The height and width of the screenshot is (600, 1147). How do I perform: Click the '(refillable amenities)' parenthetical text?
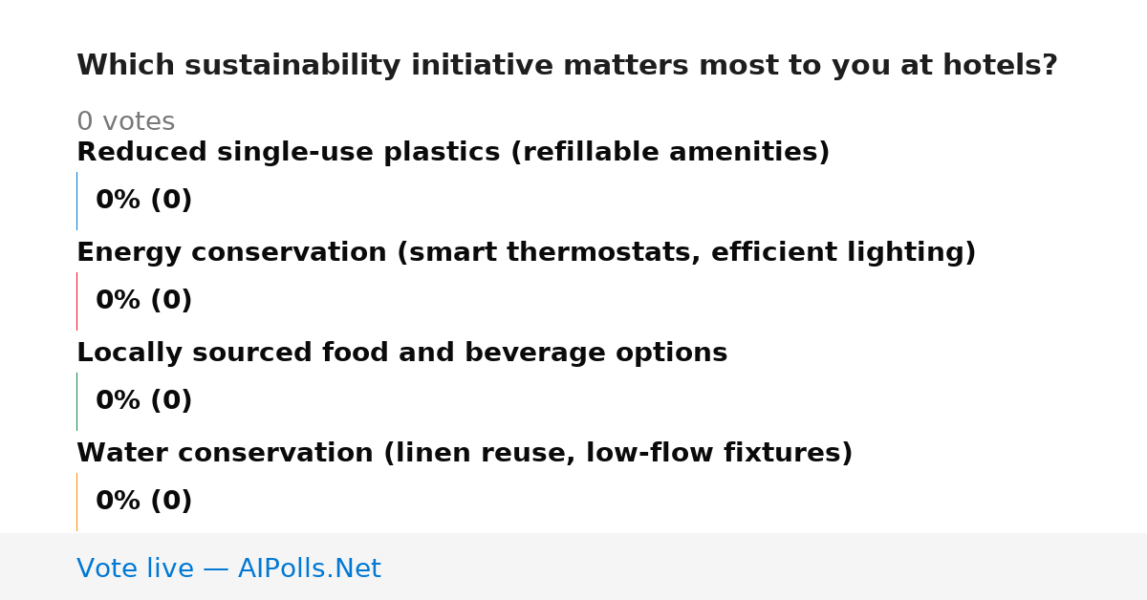(x=670, y=153)
